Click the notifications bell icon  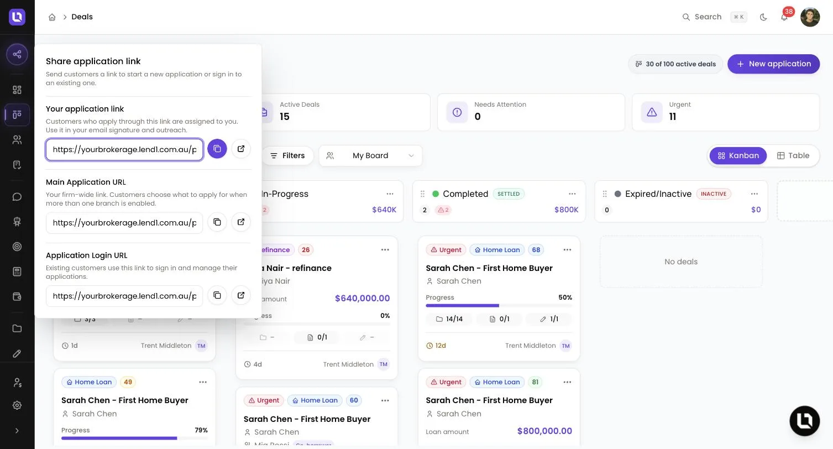pyautogui.click(x=784, y=17)
